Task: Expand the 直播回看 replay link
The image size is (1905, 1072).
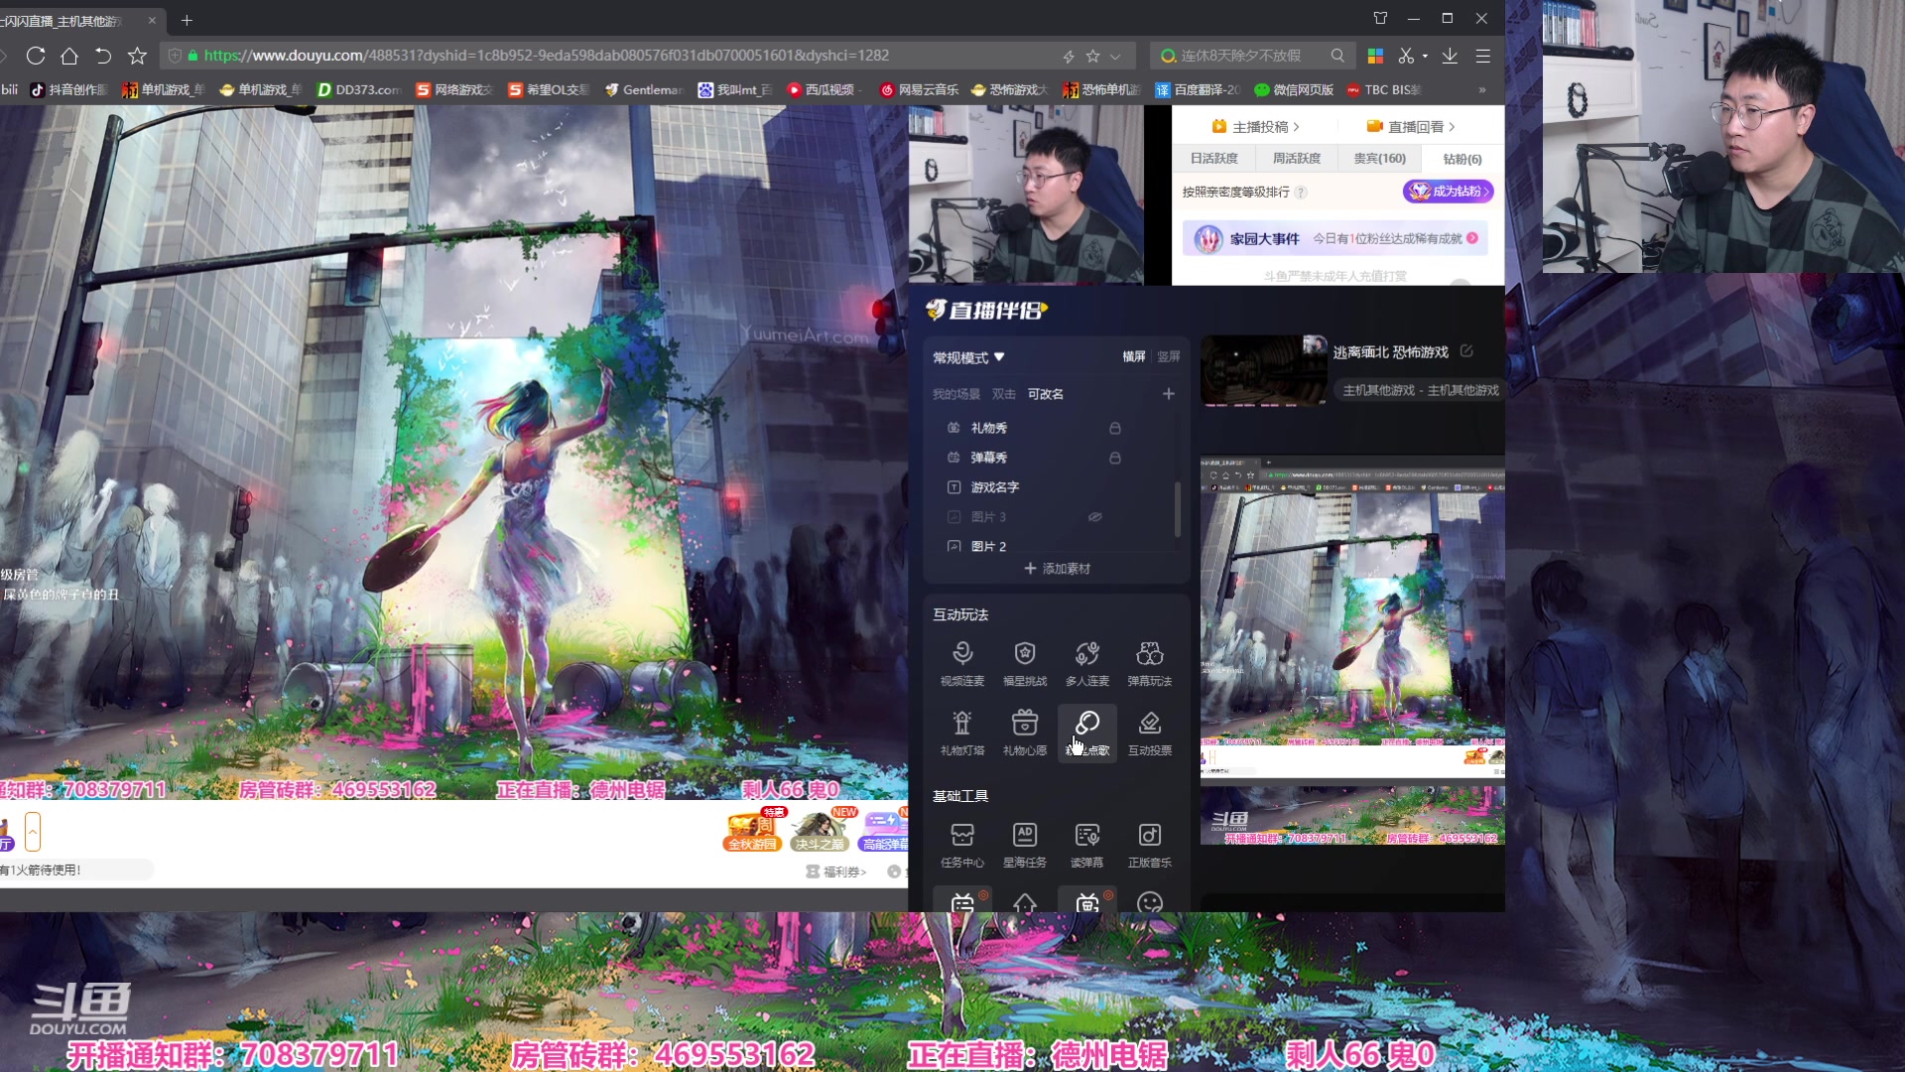Action: [1411, 127]
